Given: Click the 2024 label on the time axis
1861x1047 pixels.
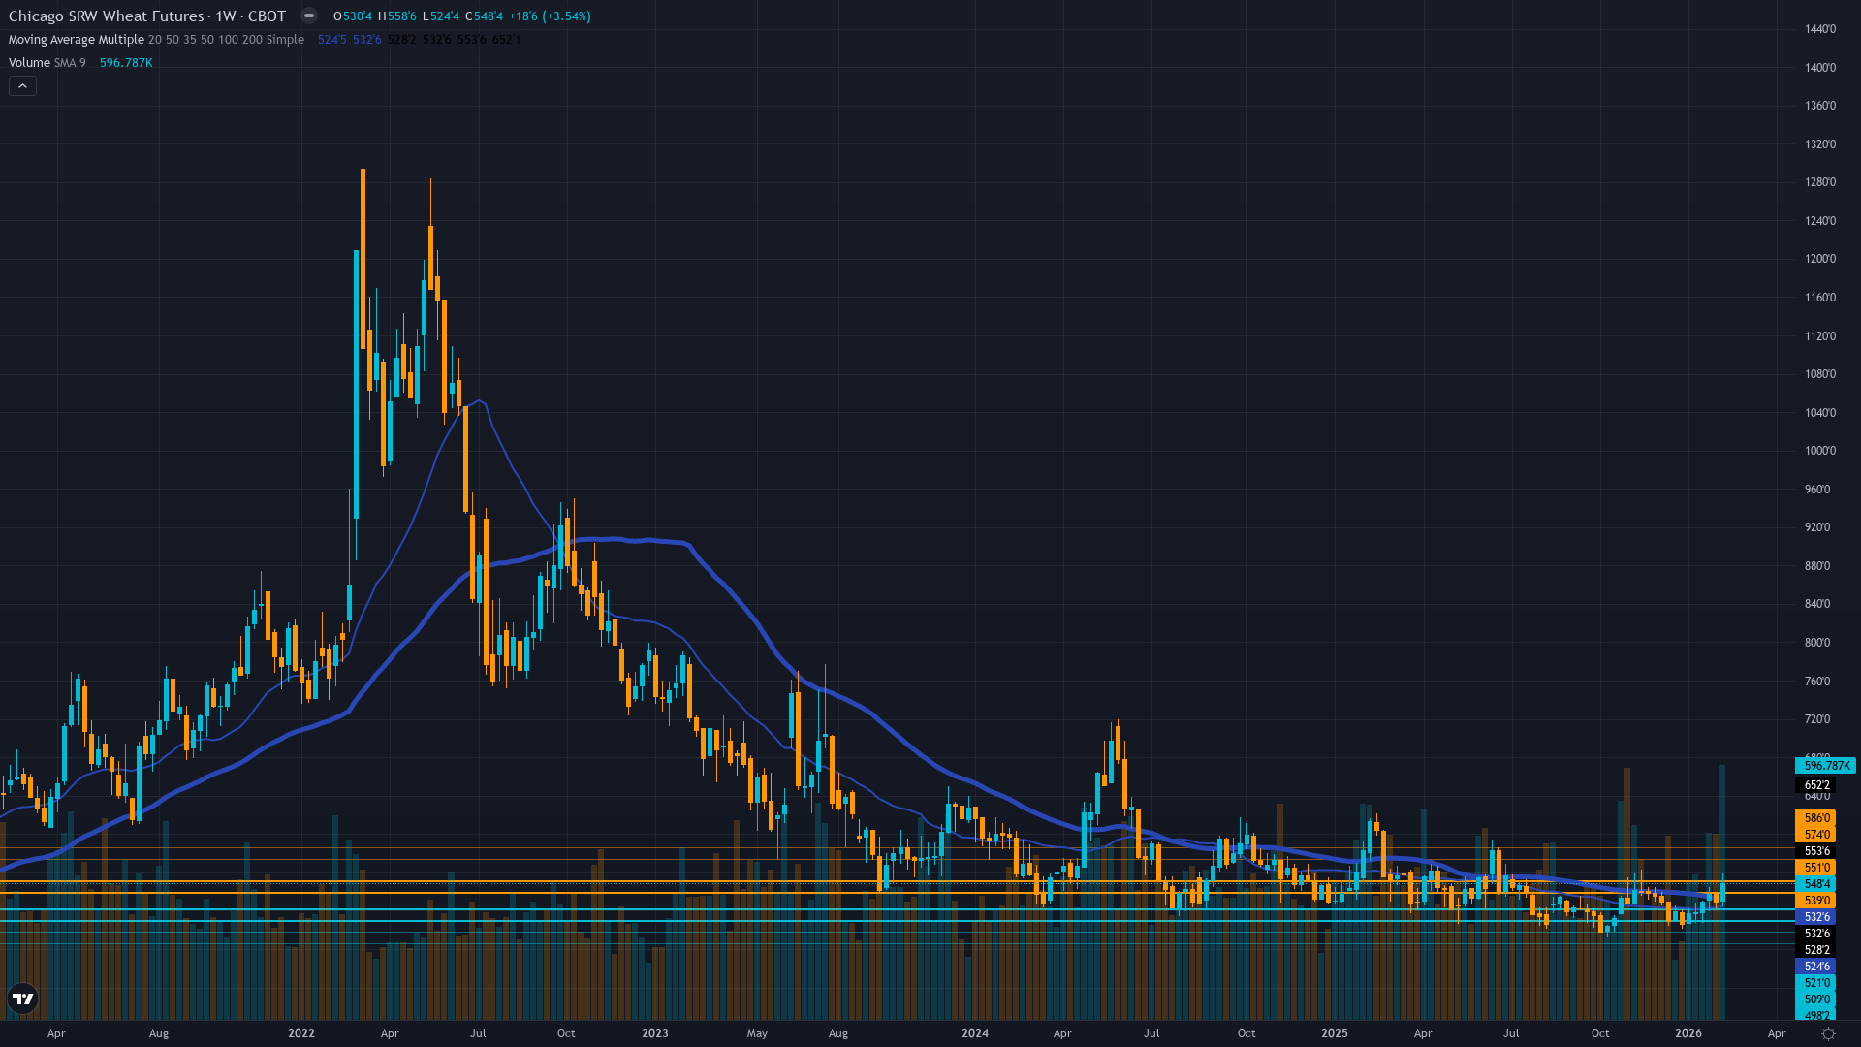Looking at the screenshot, I should coord(975,1033).
